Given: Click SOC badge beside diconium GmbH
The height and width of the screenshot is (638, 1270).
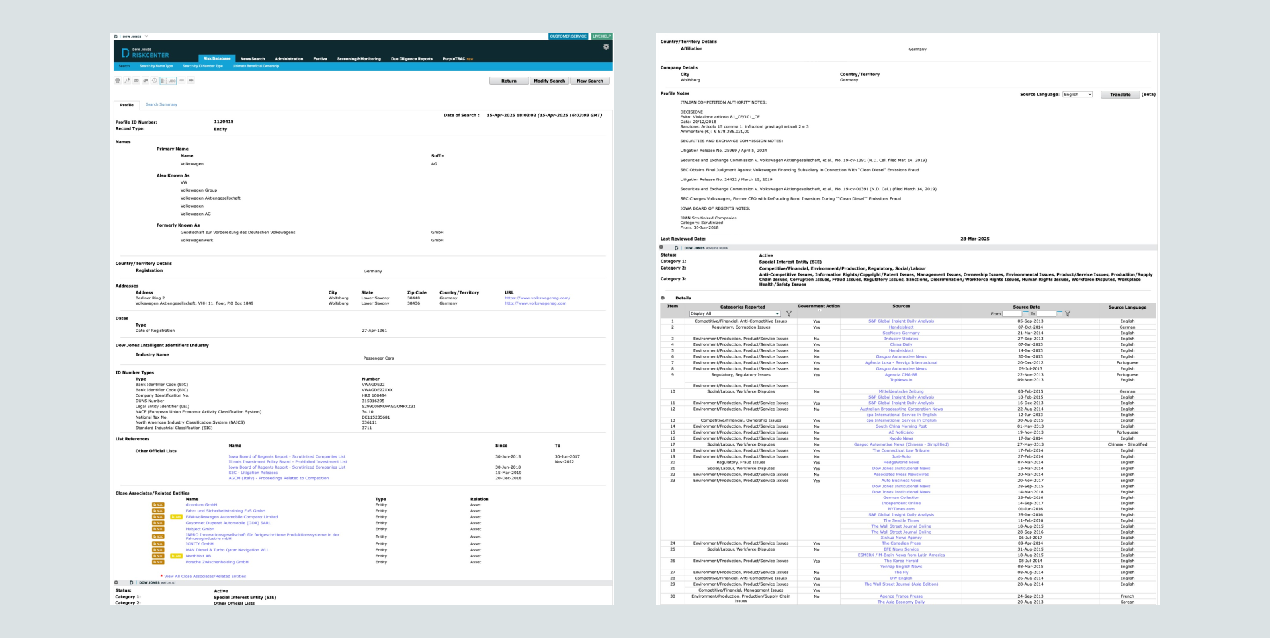Looking at the screenshot, I should pyautogui.click(x=158, y=505).
